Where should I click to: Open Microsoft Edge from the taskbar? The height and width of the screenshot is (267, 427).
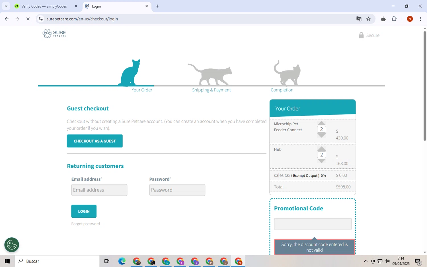122,261
